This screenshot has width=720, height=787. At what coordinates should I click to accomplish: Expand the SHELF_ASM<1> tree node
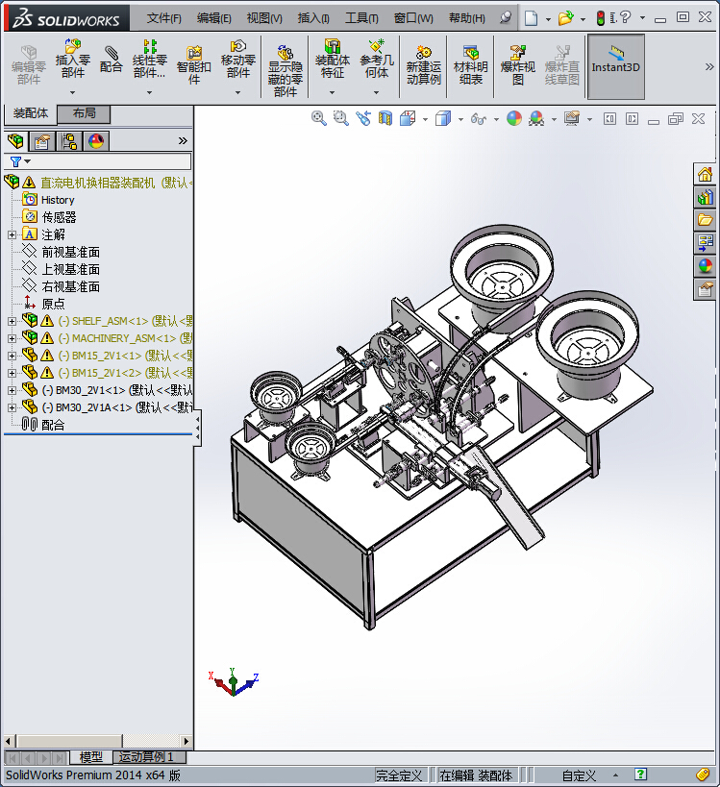tap(12, 321)
